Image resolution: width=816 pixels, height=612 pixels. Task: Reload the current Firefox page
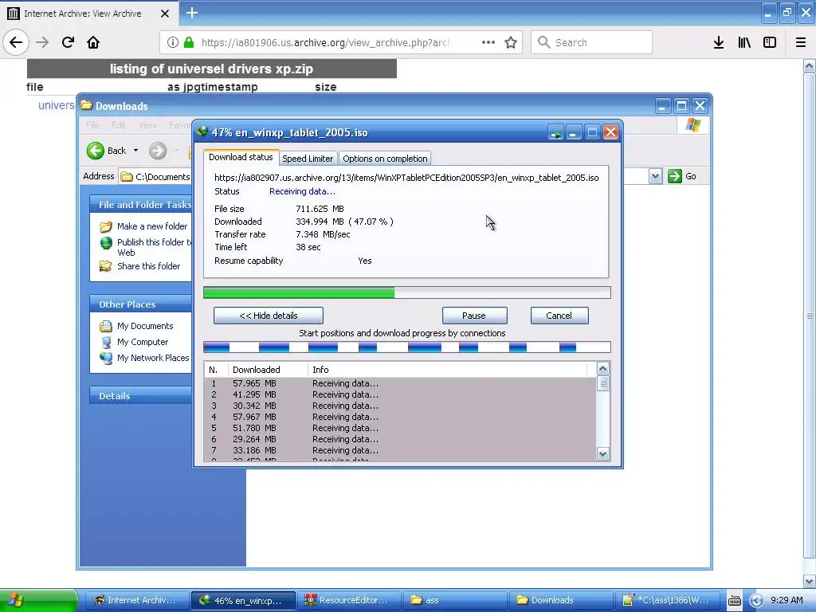[68, 42]
